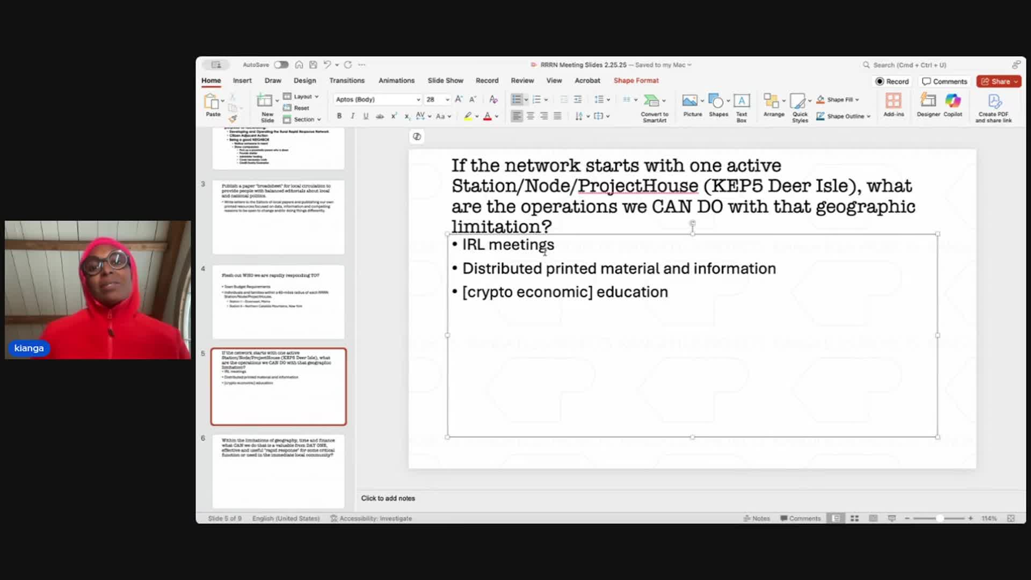Switch to the Transitions tab
The height and width of the screenshot is (580, 1031).
(x=346, y=81)
